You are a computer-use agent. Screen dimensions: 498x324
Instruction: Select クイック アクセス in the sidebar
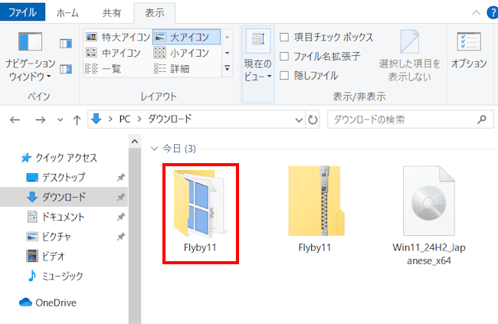[x=59, y=158]
